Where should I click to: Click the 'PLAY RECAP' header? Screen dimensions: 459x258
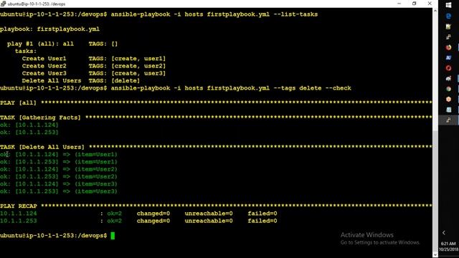(x=19, y=206)
